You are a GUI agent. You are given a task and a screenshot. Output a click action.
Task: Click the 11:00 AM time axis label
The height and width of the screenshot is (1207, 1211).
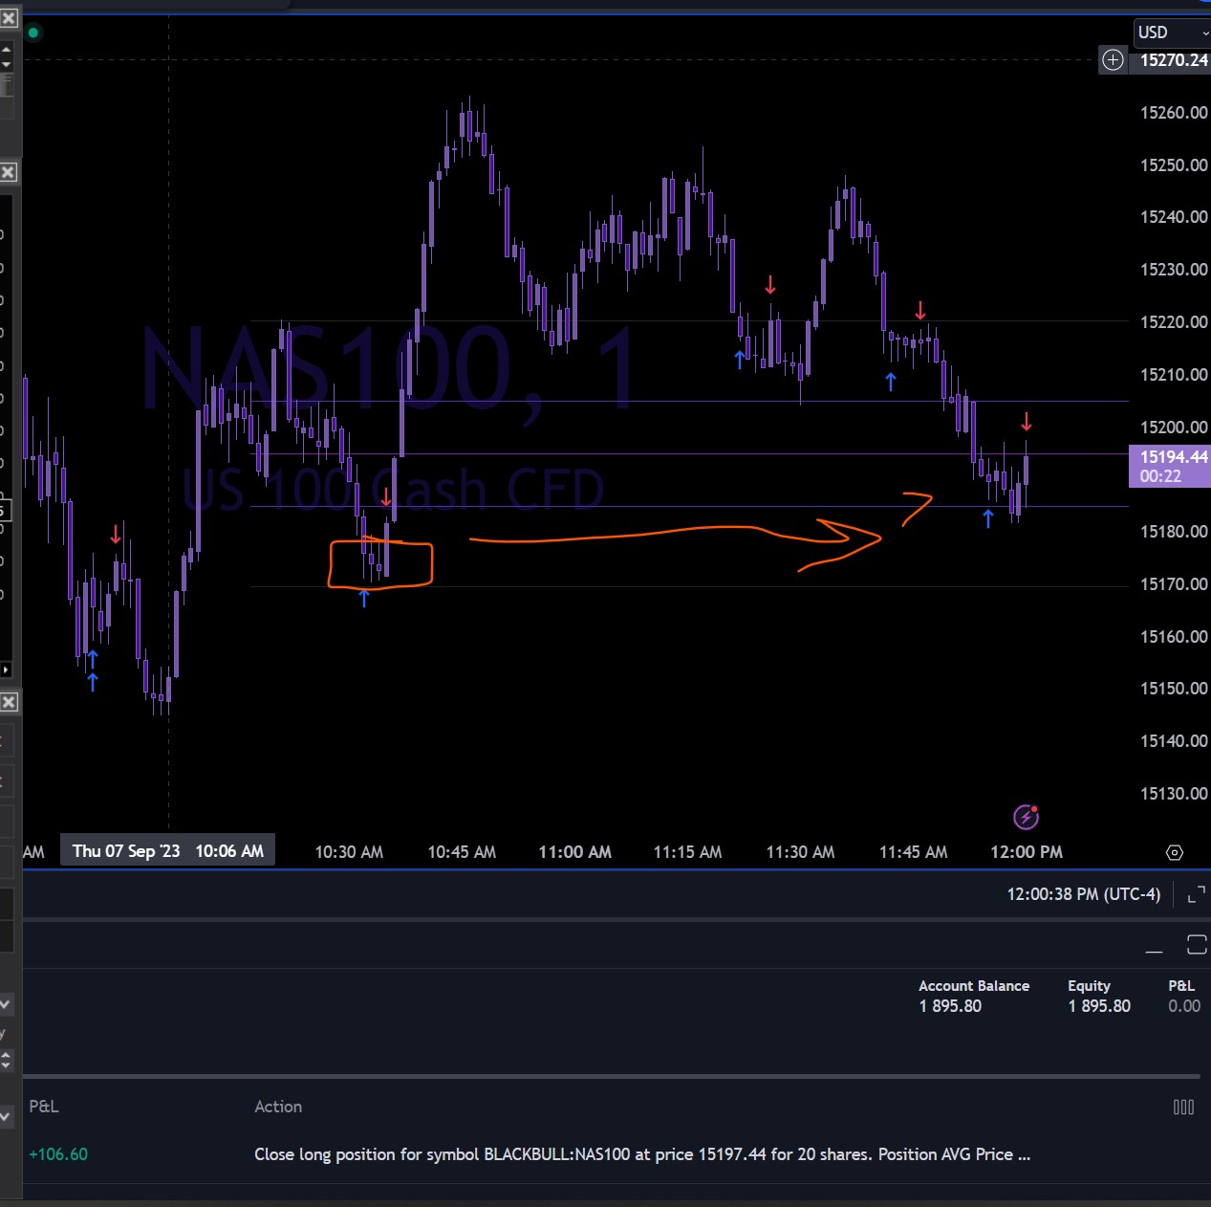pos(574,852)
